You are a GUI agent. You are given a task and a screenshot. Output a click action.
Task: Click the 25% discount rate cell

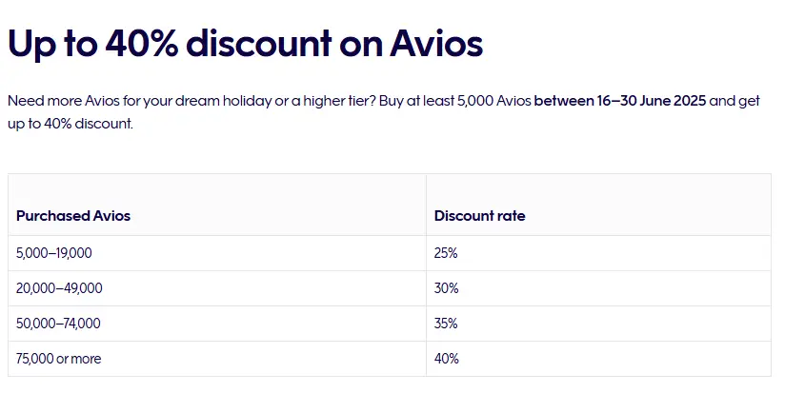click(598, 253)
